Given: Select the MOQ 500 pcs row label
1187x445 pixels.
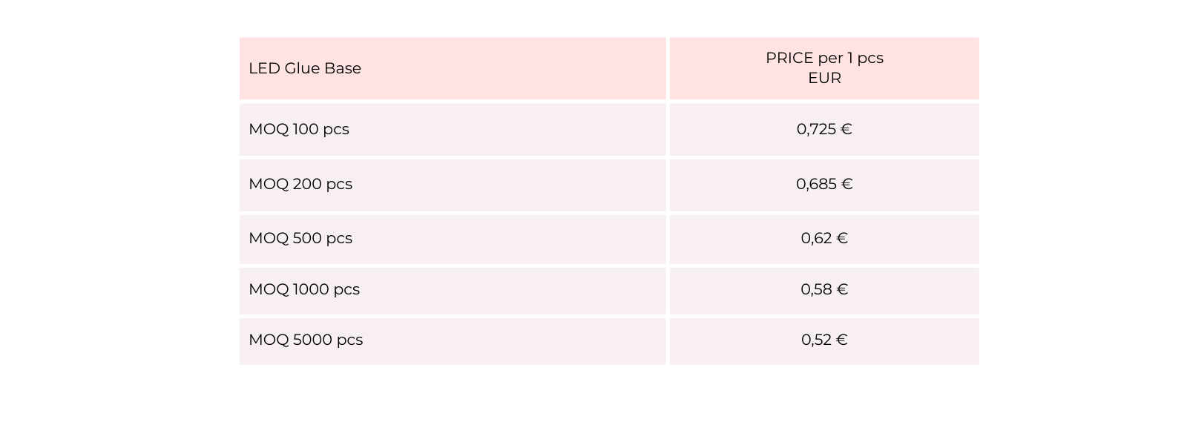Looking at the screenshot, I should 300,238.
